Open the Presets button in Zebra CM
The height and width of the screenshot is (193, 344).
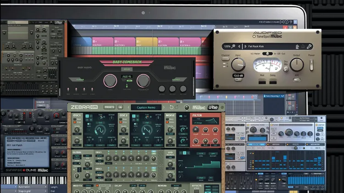click(x=109, y=107)
